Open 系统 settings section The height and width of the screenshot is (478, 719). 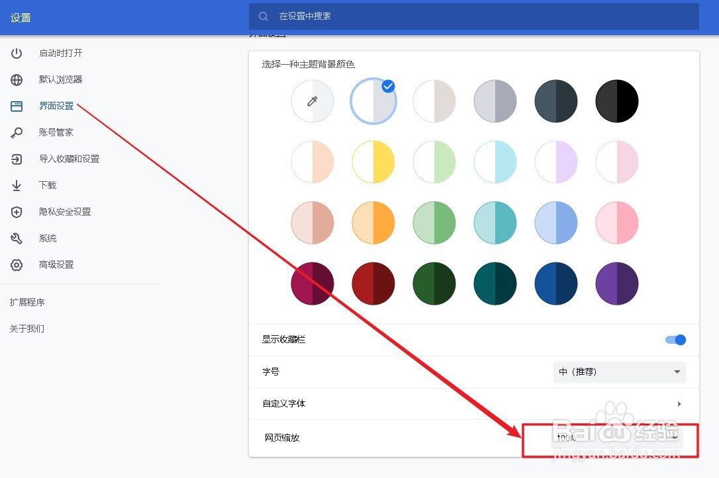click(48, 238)
